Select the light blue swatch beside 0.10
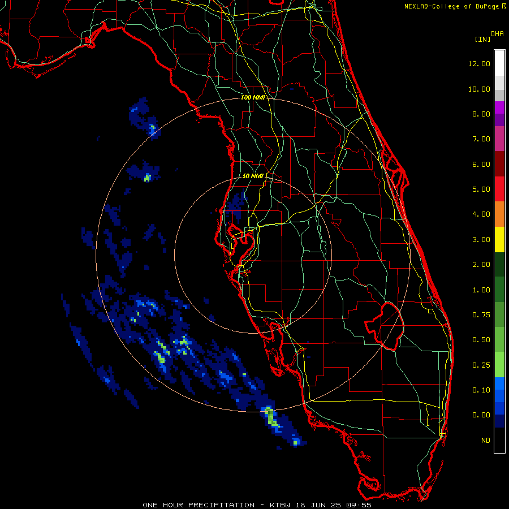509x509 pixels. pos(499,383)
